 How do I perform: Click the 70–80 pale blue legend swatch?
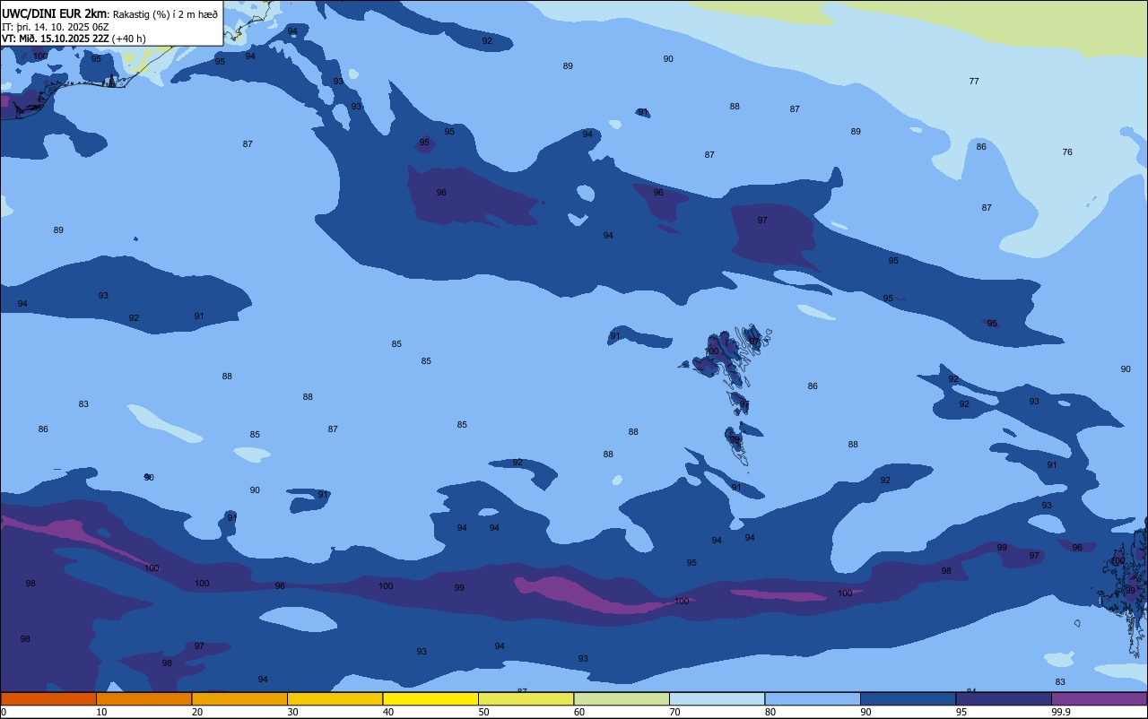coord(717,698)
